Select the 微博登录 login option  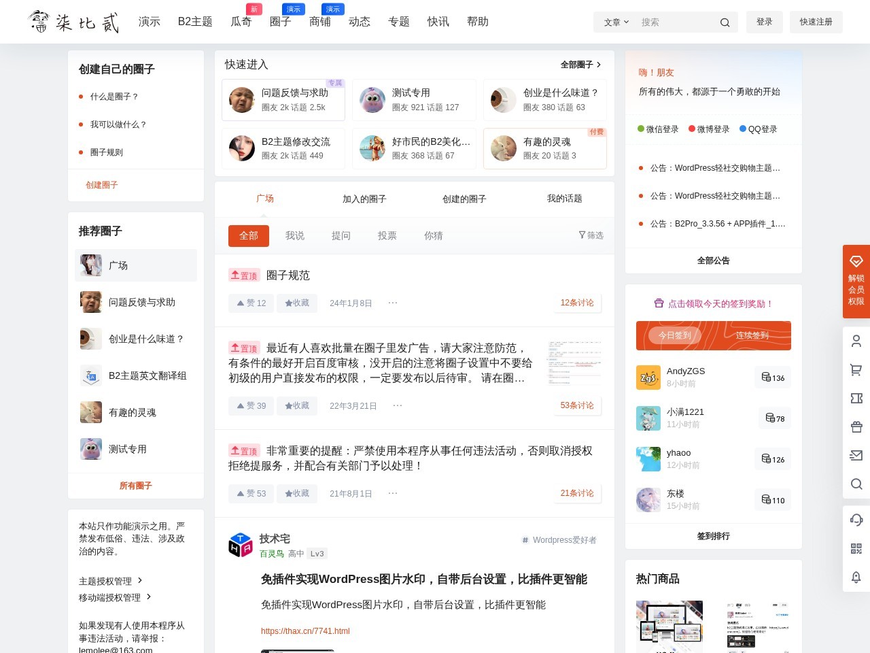pyautogui.click(x=709, y=129)
